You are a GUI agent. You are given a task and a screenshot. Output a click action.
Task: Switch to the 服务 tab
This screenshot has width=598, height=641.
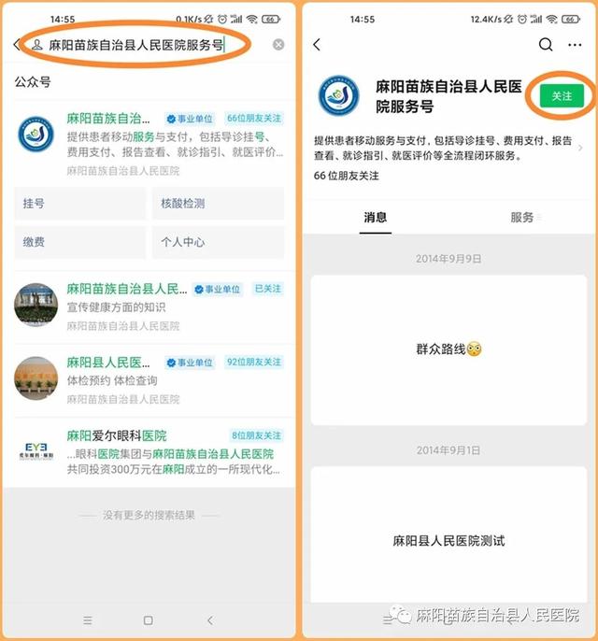[x=521, y=218]
